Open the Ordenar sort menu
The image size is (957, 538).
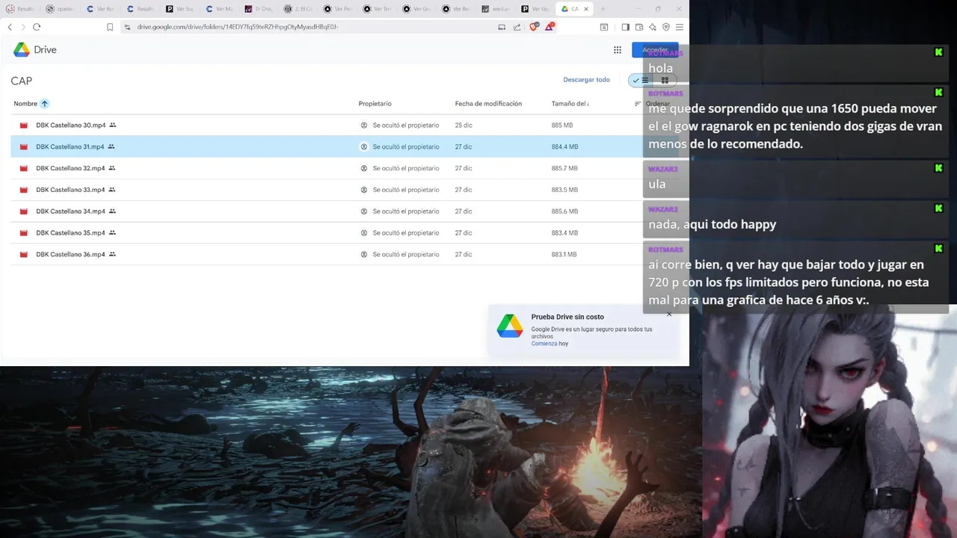[652, 104]
